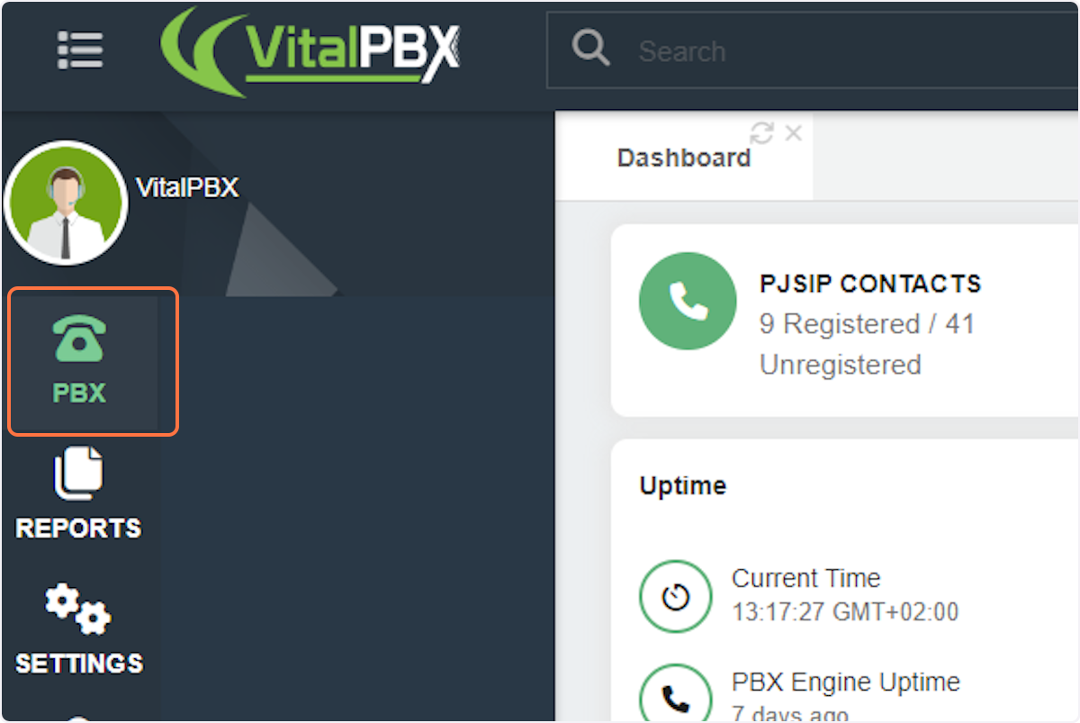Click the VitalPBX username label
The height and width of the screenshot is (723, 1080).
click(x=187, y=187)
